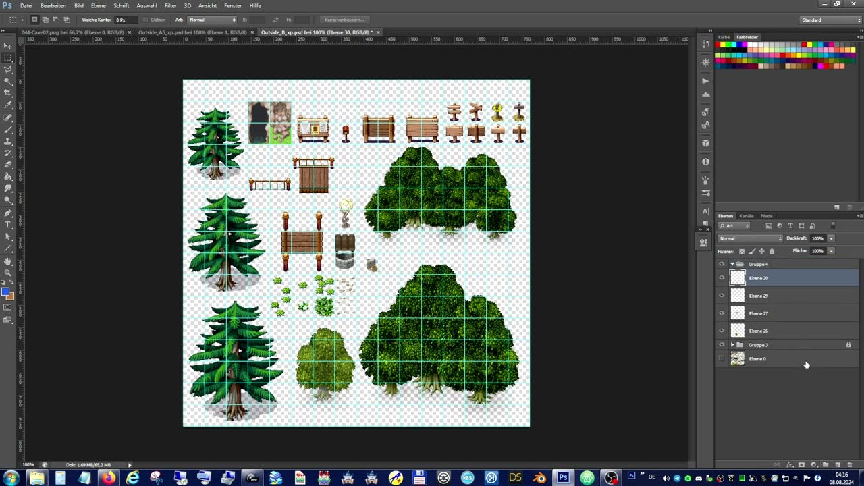Select the Path Selection tool

tap(8, 236)
